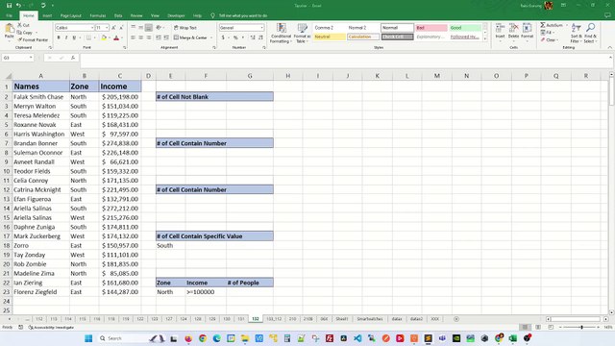Click Merge & Center button
The height and width of the screenshot is (346, 615).
190,37
